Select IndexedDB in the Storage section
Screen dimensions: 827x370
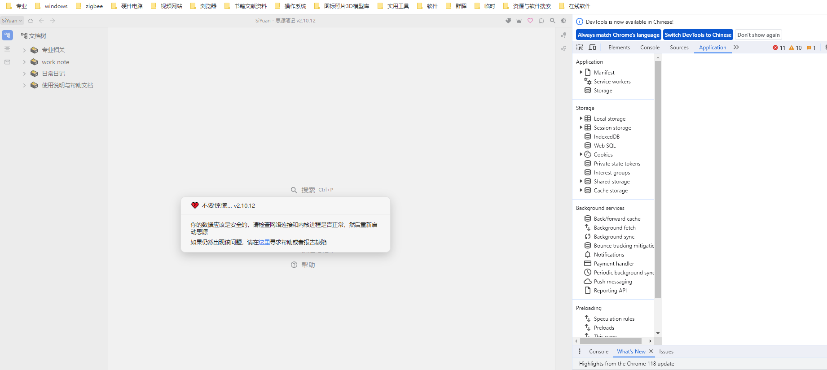(607, 137)
